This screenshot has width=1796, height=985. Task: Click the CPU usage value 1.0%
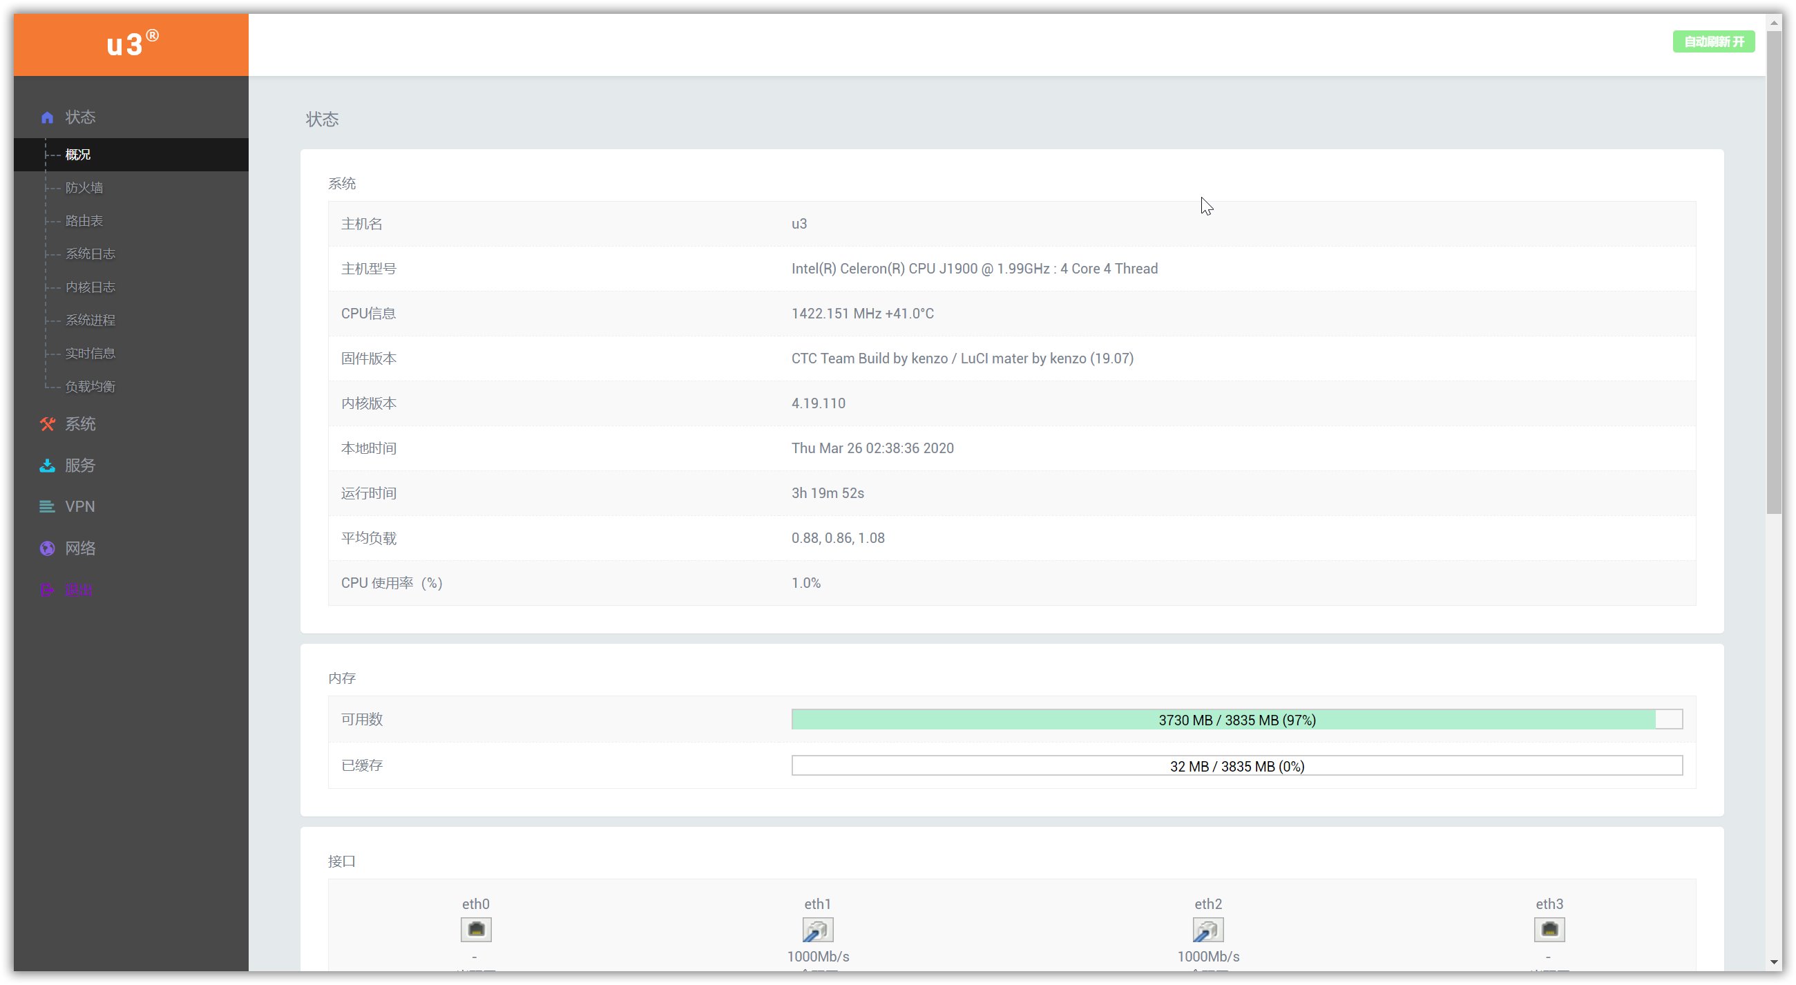pos(805,584)
